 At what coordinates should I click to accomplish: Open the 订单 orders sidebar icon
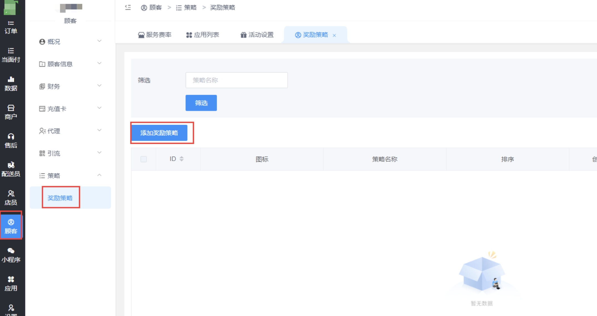(x=11, y=27)
